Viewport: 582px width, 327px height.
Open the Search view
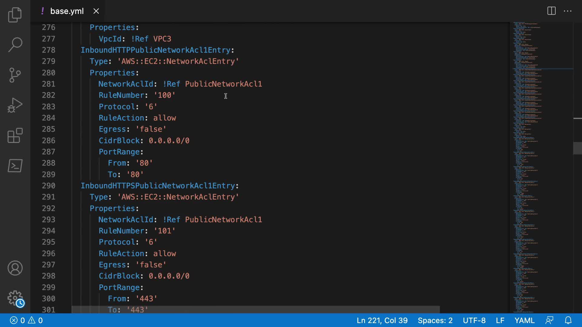pyautogui.click(x=15, y=45)
